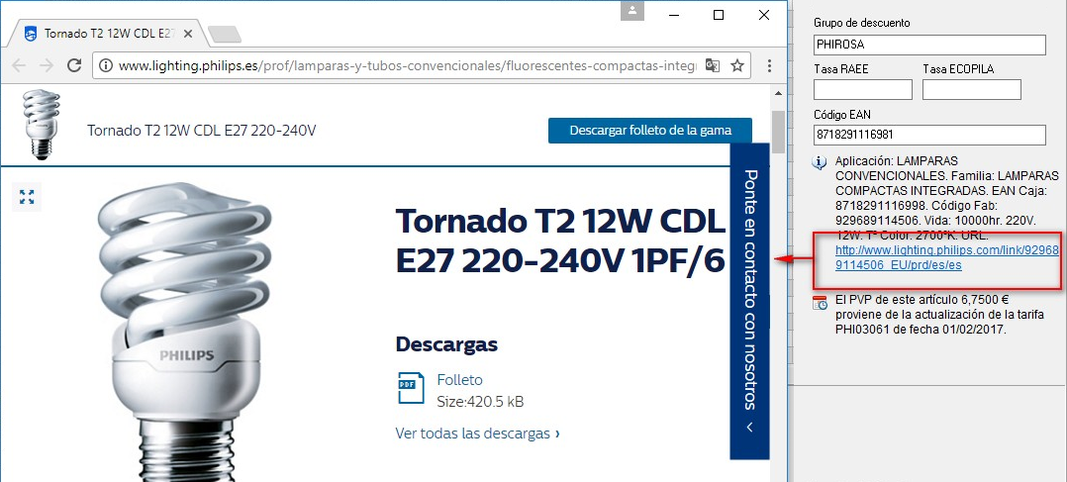The image size is (1067, 482).
Task: Minimize the browser window
Action: [674, 14]
